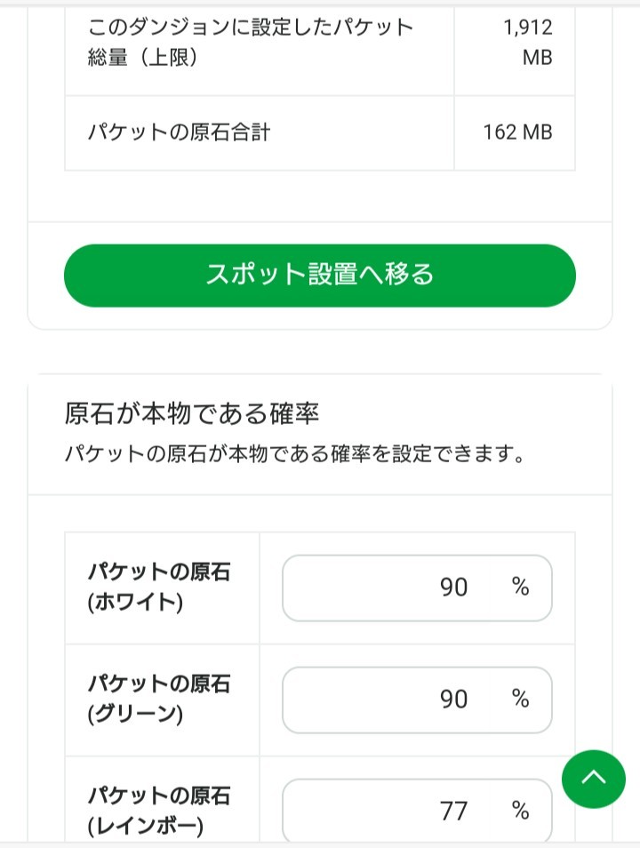Focus the ホワイト probability input field
This screenshot has width=640, height=848.
pos(391,588)
